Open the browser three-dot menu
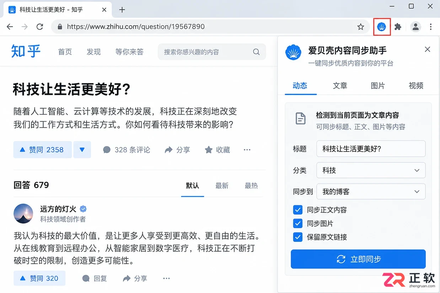 tap(431, 27)
